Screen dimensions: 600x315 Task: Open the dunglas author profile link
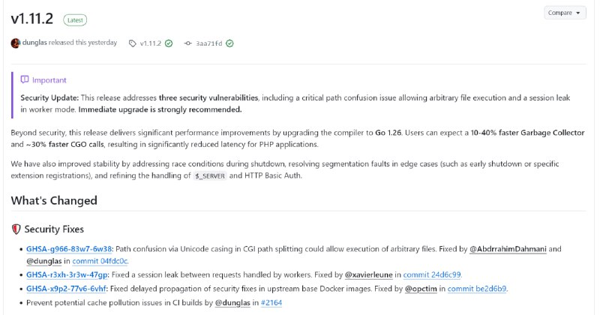click(34, 43)
